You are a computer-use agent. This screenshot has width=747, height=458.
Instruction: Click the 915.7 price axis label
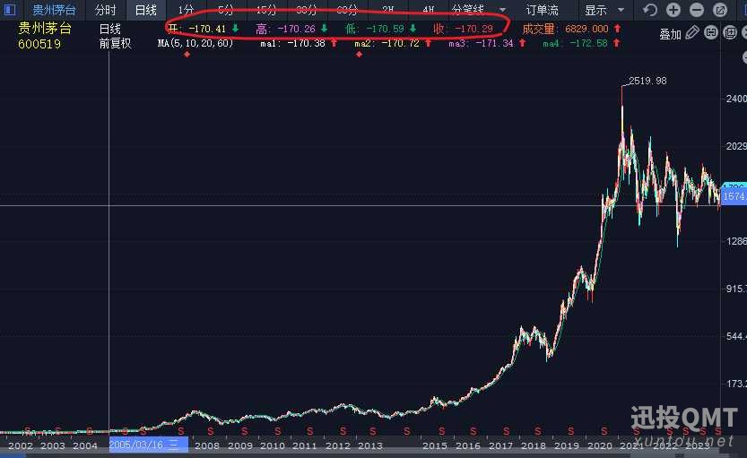click(x=736, y=289)
